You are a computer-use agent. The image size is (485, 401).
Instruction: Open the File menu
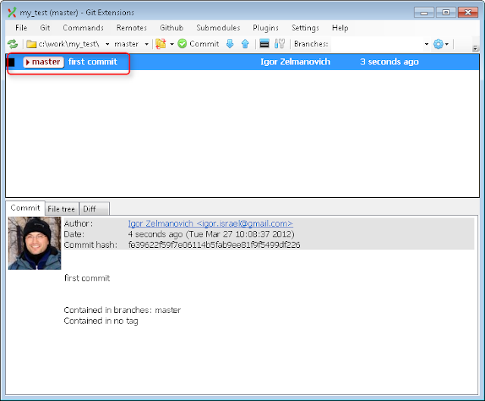click(x=21, y=28)
